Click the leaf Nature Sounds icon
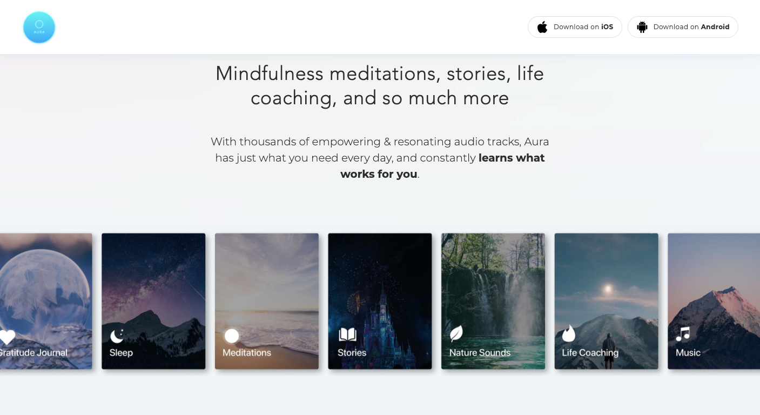 [456, 334]
